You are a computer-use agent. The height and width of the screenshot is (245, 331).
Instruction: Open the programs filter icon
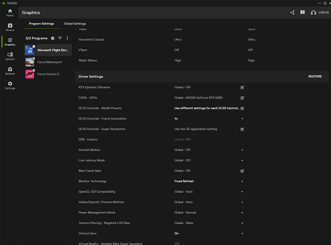tap(60, 38)
